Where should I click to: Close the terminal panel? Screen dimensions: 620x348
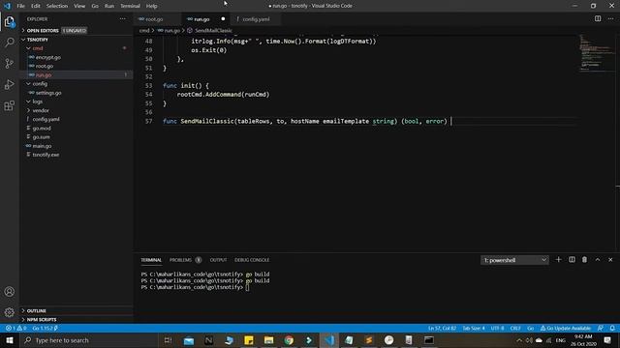point(610,260)
